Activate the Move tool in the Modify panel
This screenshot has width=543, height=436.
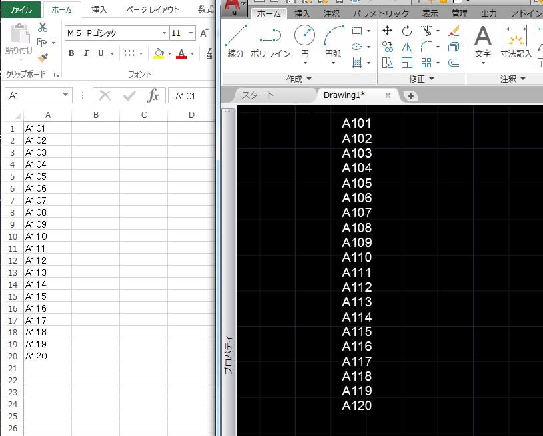[x=388, y=31]
